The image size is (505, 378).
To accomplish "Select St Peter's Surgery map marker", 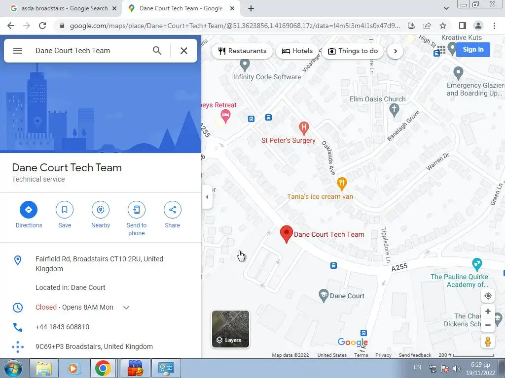I will (x=303, y=127).
